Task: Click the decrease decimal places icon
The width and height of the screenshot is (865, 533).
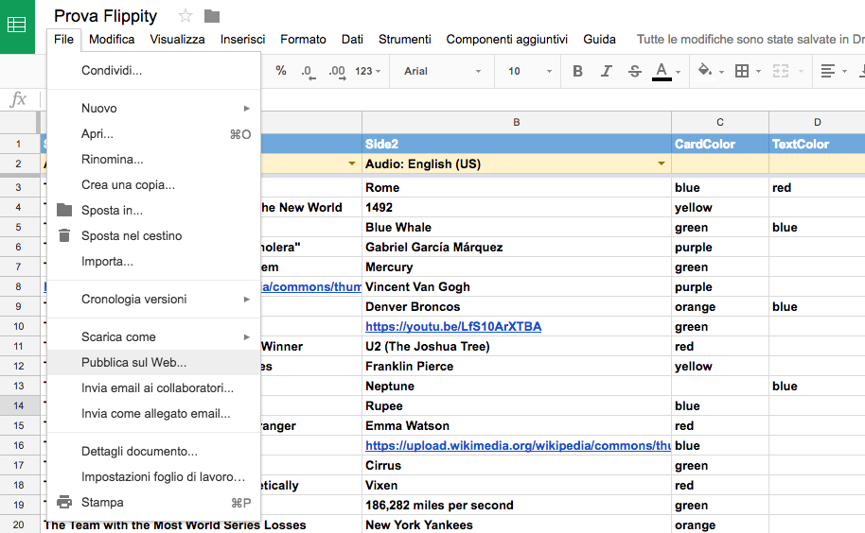Action: point(308,71)
